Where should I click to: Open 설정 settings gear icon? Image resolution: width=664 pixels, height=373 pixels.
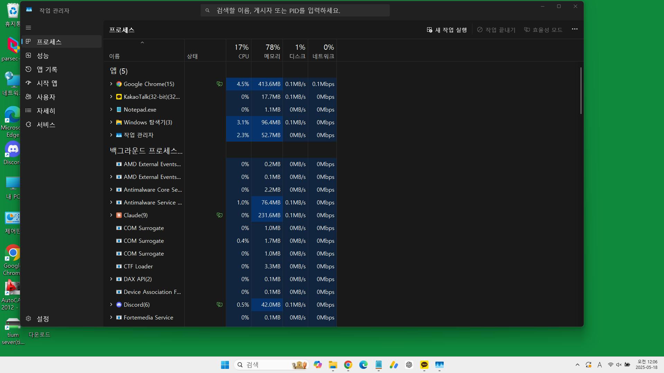(x=28, y=318)
